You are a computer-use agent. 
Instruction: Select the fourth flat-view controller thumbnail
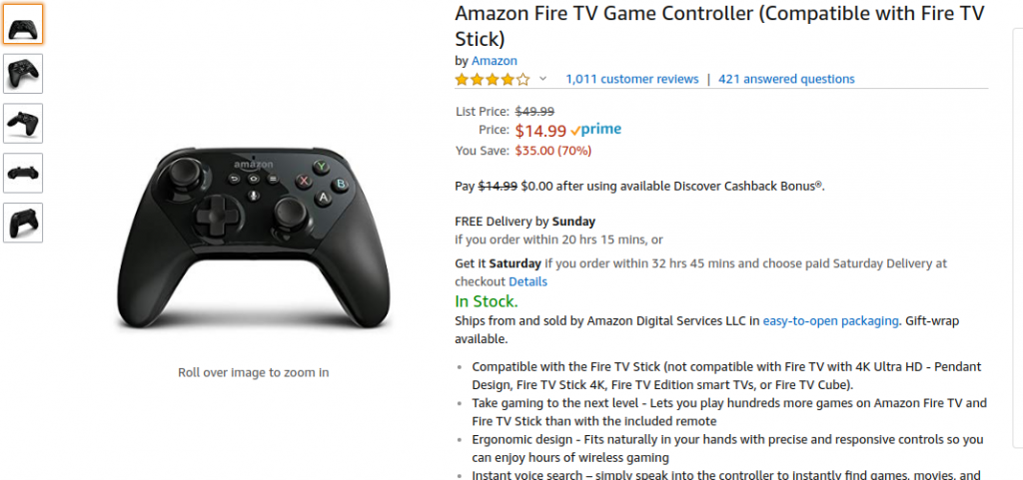pos(23,174)
